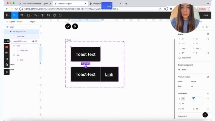Click the resize to fit icon
215x121 pixels.
pyautogui.click(x=208, y=34)
